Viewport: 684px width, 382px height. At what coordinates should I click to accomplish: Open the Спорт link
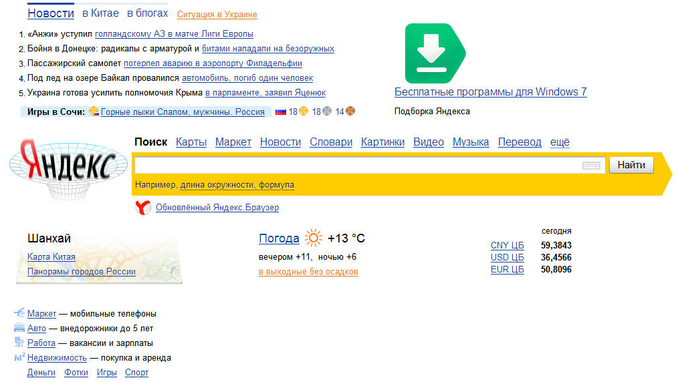[x=136, y=373]
